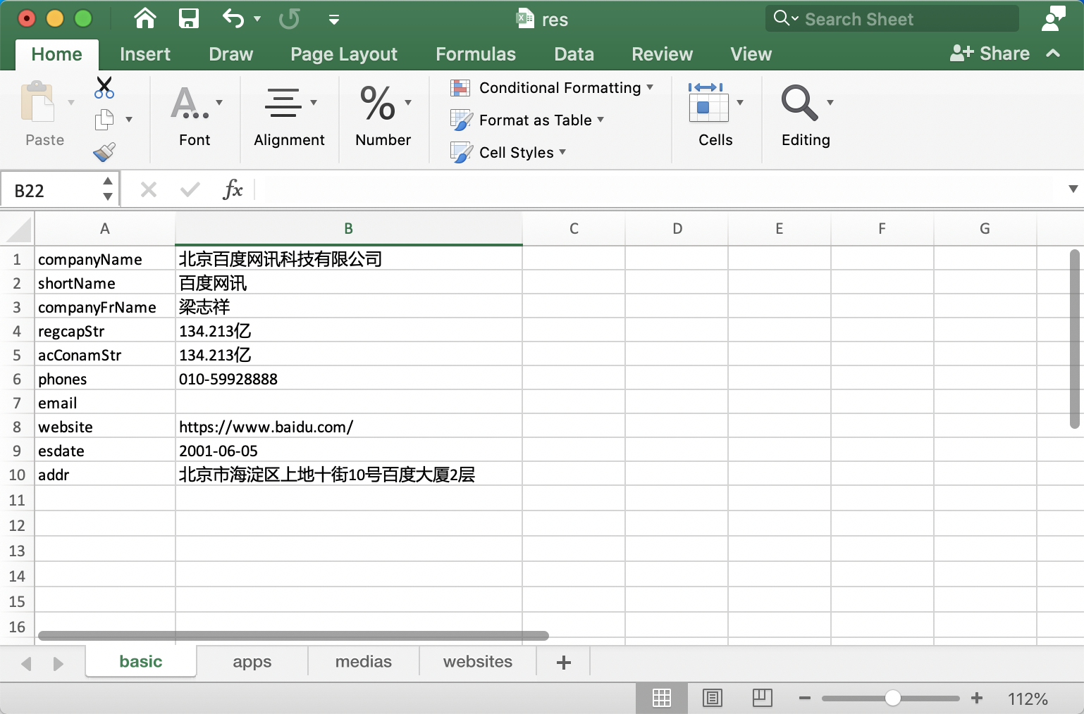Click the fx Insert Function icon
This screenshot has height=714, width=1084.
[233, 189]
